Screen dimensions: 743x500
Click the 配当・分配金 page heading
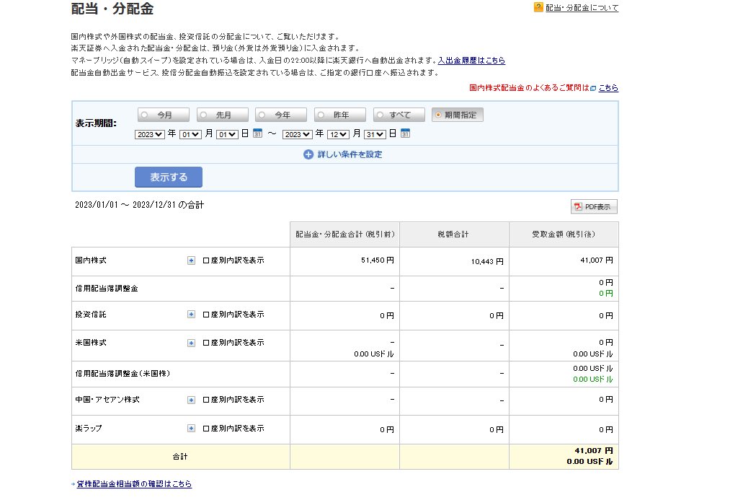[x=112, y=9]
